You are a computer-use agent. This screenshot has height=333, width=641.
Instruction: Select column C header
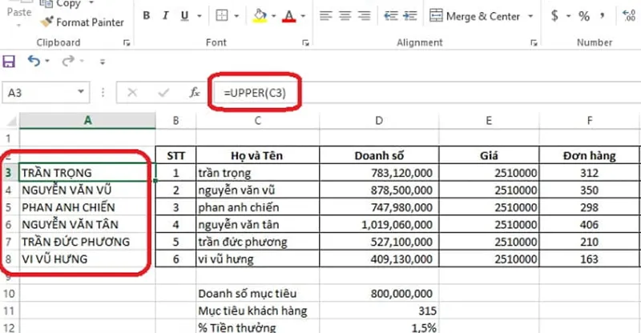point(257,121)
